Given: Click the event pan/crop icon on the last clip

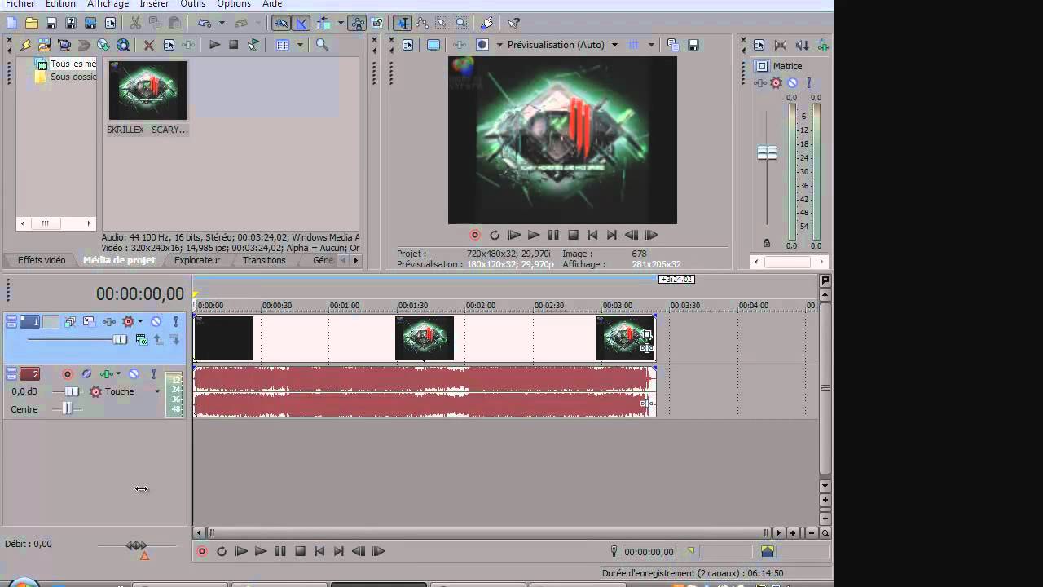Looking at the screenshot, I should 647,333.
